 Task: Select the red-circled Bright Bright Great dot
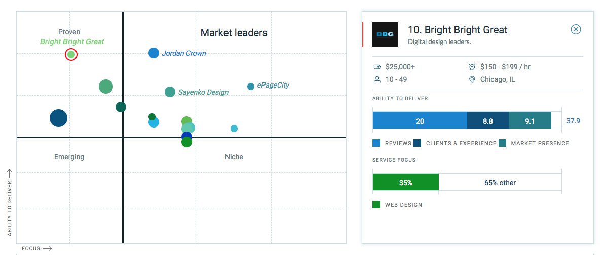click(x=71, y=55)
